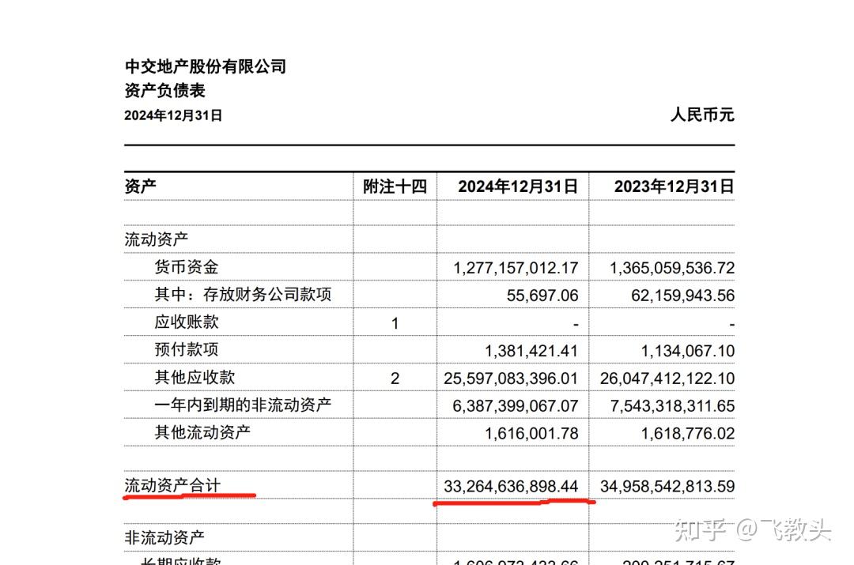Select value 1,616,001.78
Image resolution: width=854 pixels, height=565 pixels.
click(x=531, y=434)
